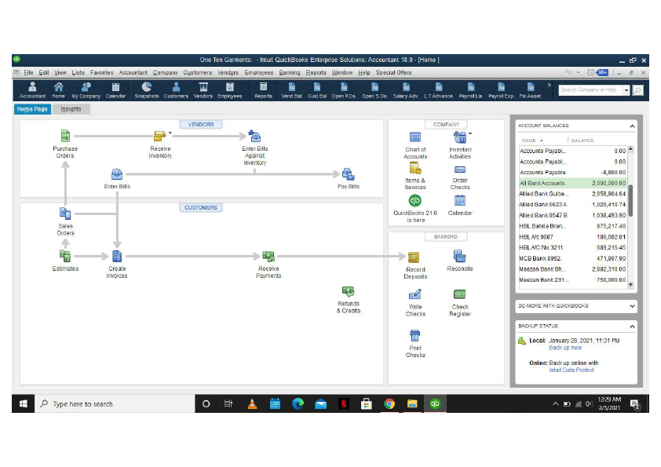The height and width of the screenshot is (467, 661).
Task: Open Create Invoices icon
Action: click(117, 256)
